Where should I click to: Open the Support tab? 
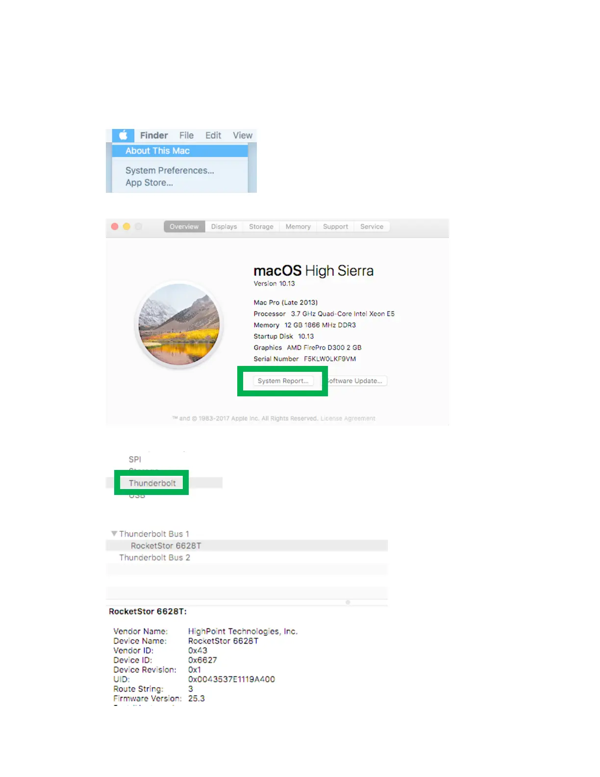click(x=335, y=227)
